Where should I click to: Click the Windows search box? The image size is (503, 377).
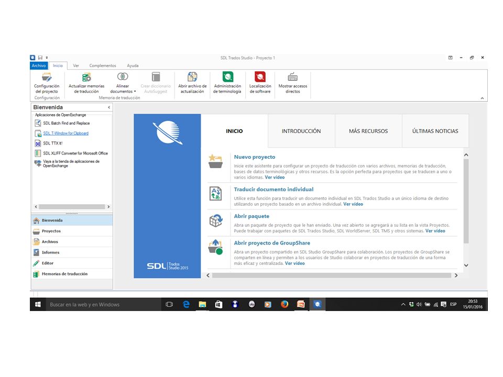click(103, 304)
